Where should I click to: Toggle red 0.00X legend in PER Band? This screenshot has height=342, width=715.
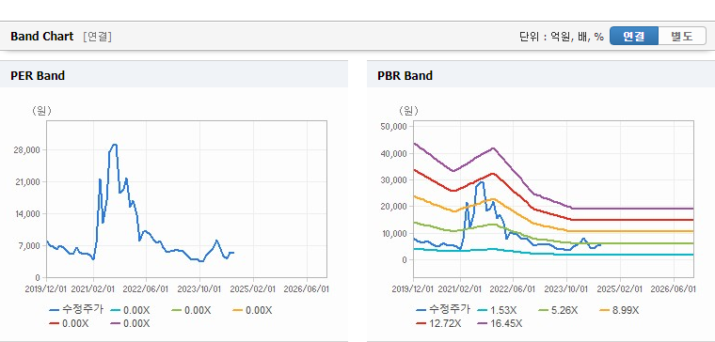[69, 323]
